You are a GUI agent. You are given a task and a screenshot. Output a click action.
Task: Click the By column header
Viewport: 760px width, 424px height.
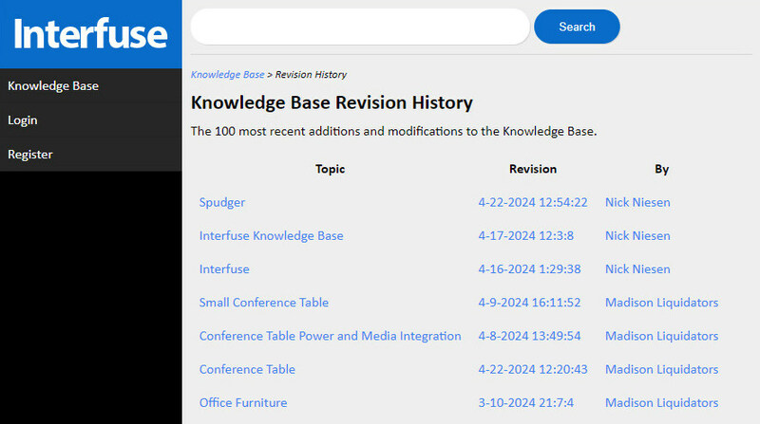click(x=661, y=169)
